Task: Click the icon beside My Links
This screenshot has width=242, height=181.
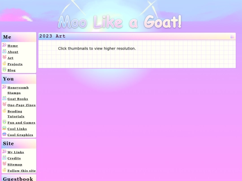Action: (4, 152)
